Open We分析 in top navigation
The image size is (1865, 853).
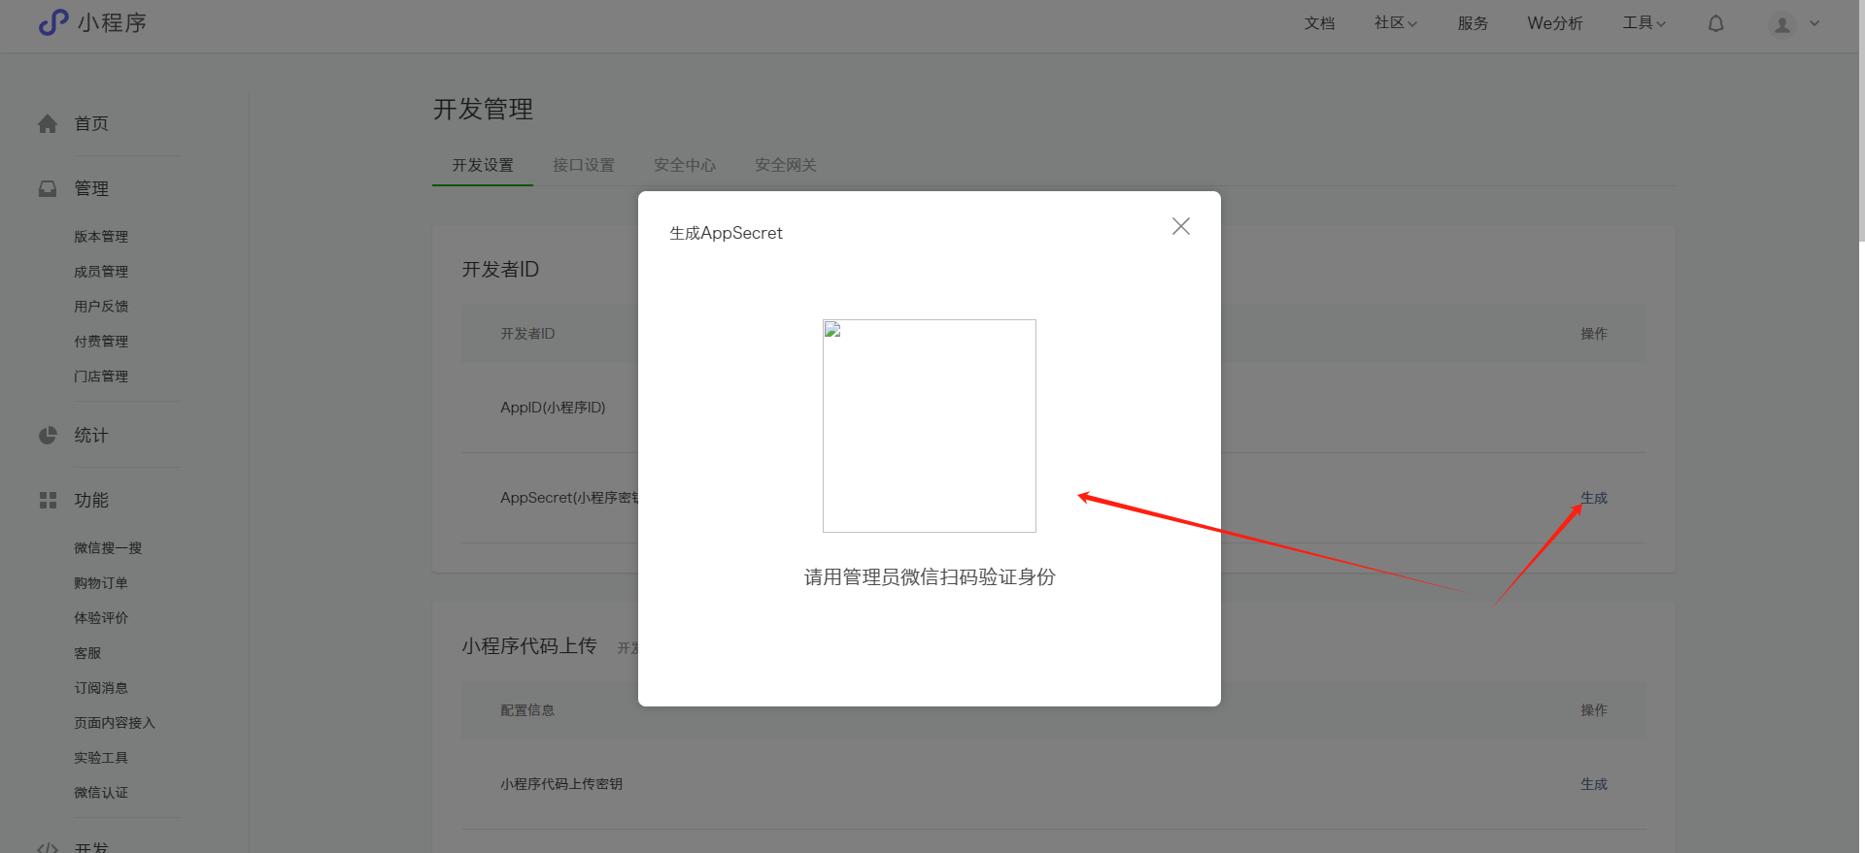1555,23
